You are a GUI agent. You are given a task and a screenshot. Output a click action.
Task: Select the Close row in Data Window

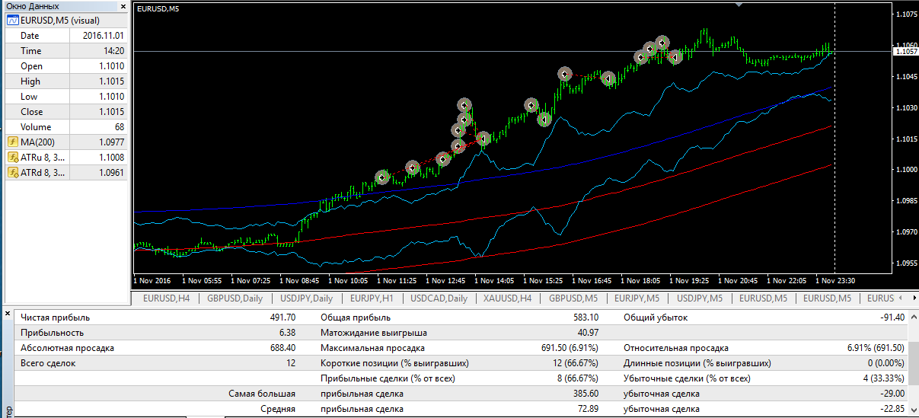(x=65, y=112)
